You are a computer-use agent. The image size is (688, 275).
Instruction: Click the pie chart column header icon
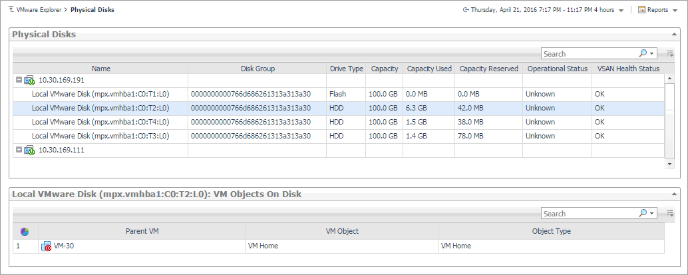tap(25, 232)
